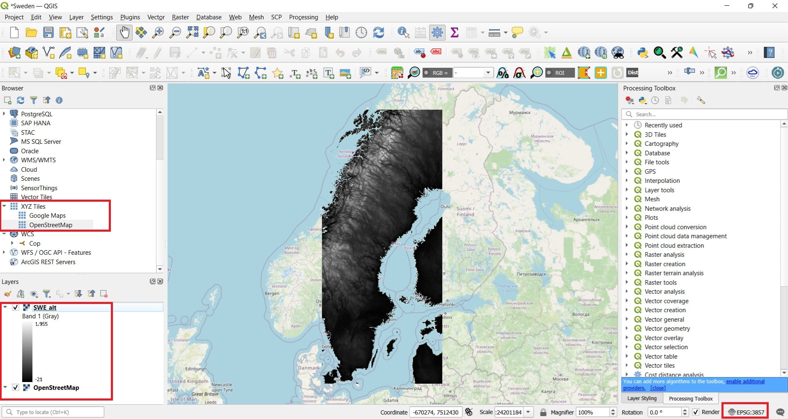Open the log messages speech bubble icon
This screenshot has width=788, height=419.
coord(780,412)
